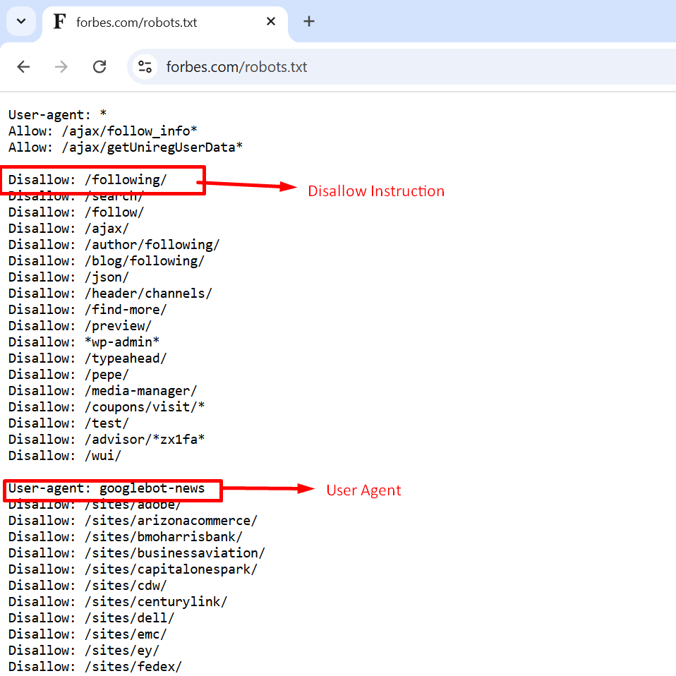Screen dimensions: 676x676
Task: Click 'Disallow: /advisor/*zx1fa*' line
Action: (107, 440)
